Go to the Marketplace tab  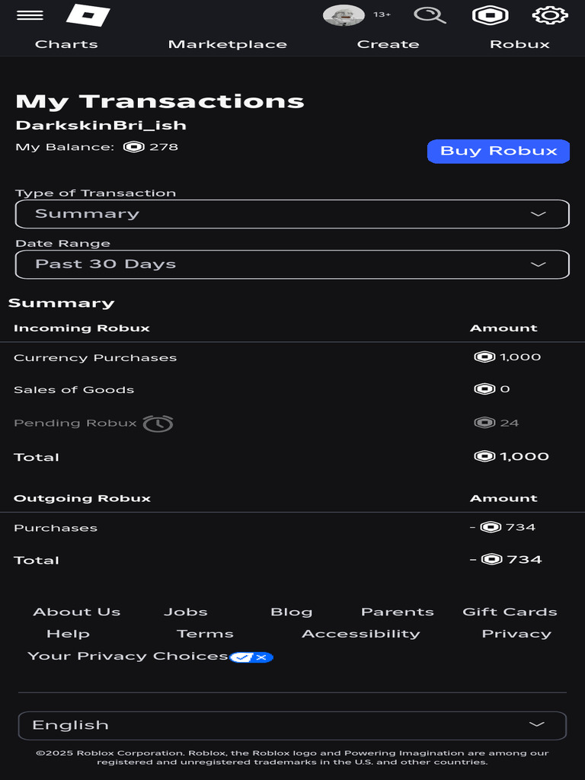pos(227,44)
